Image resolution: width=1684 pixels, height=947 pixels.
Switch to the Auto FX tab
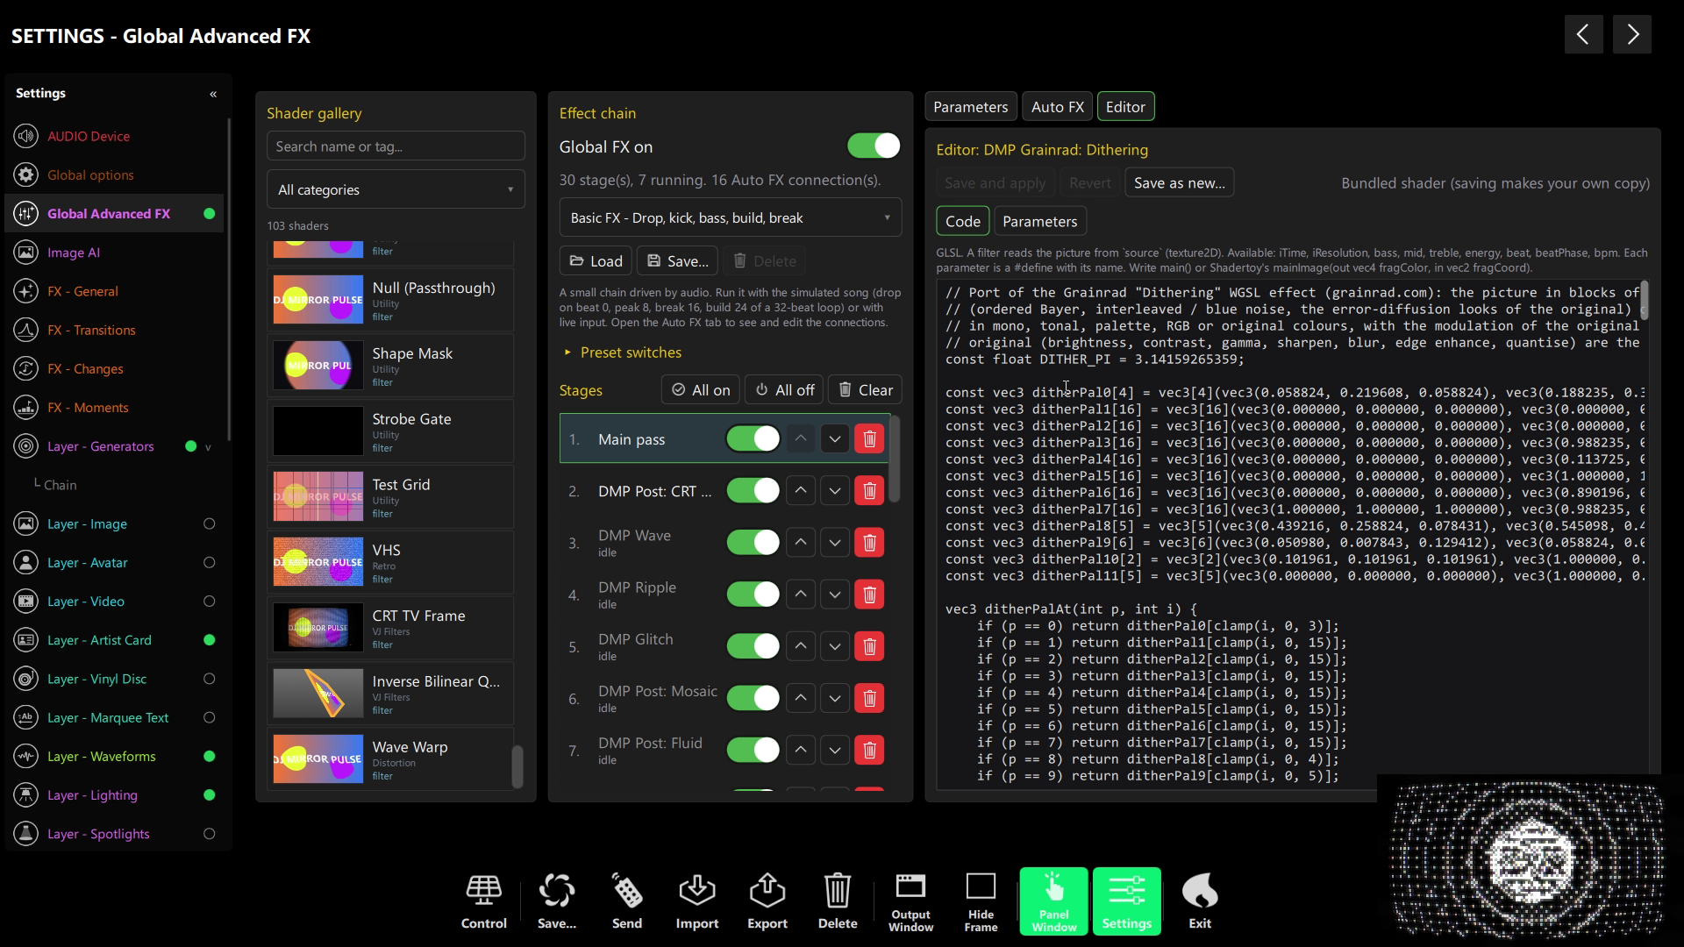(x=1057, y=107)
